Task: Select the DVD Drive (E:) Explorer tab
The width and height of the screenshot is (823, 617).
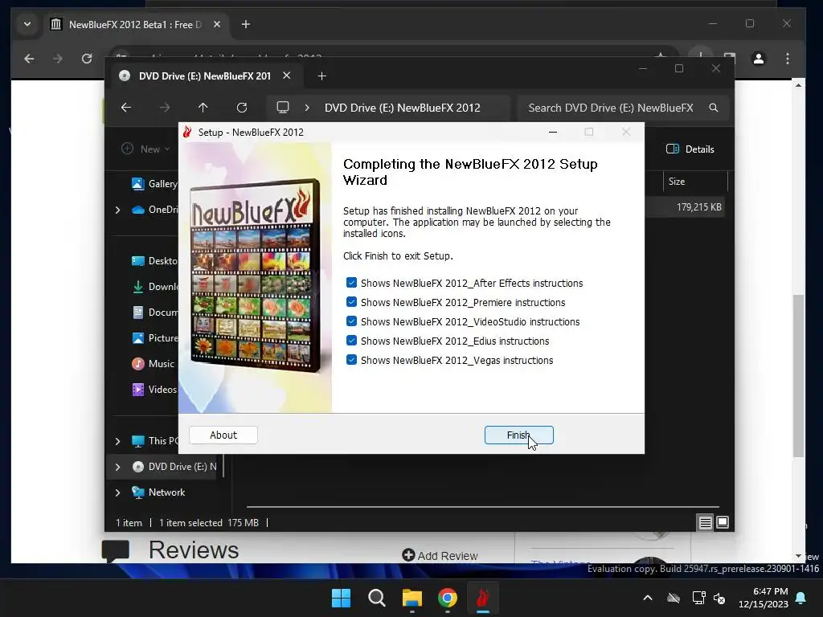Action: click(205, 76)
